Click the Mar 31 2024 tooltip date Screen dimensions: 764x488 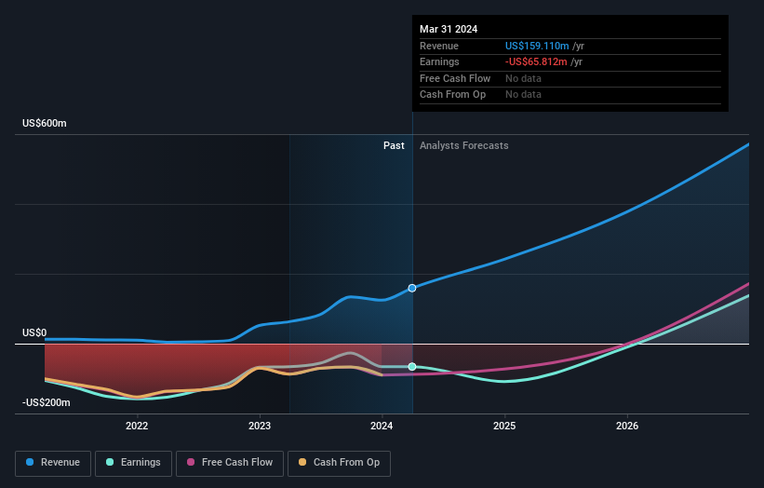(449, 29)
